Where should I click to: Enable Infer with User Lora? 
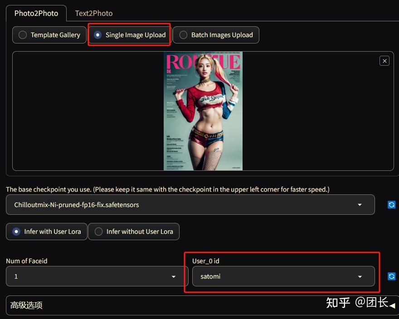[x=47, y=232]
